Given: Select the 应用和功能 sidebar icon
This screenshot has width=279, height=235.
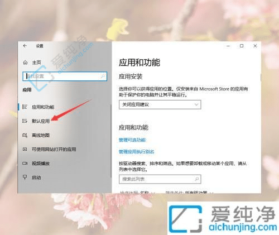Looking at the screenshot, I should [25, 107].
